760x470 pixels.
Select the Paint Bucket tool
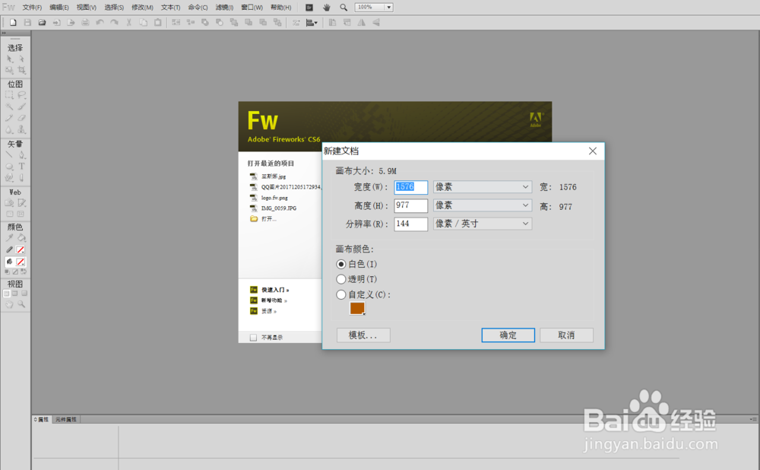click(21, 238)
